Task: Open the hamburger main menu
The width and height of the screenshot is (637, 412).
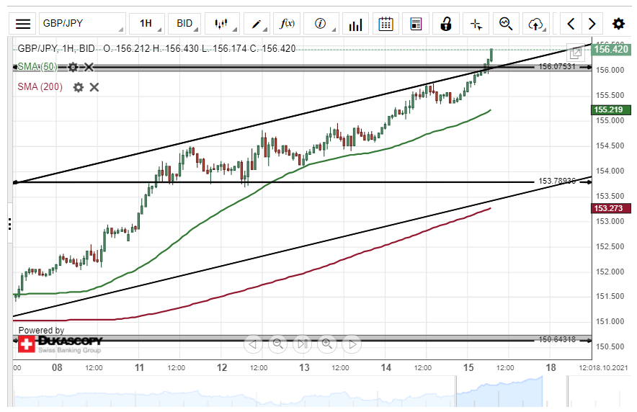Action: tap(23, 24)
